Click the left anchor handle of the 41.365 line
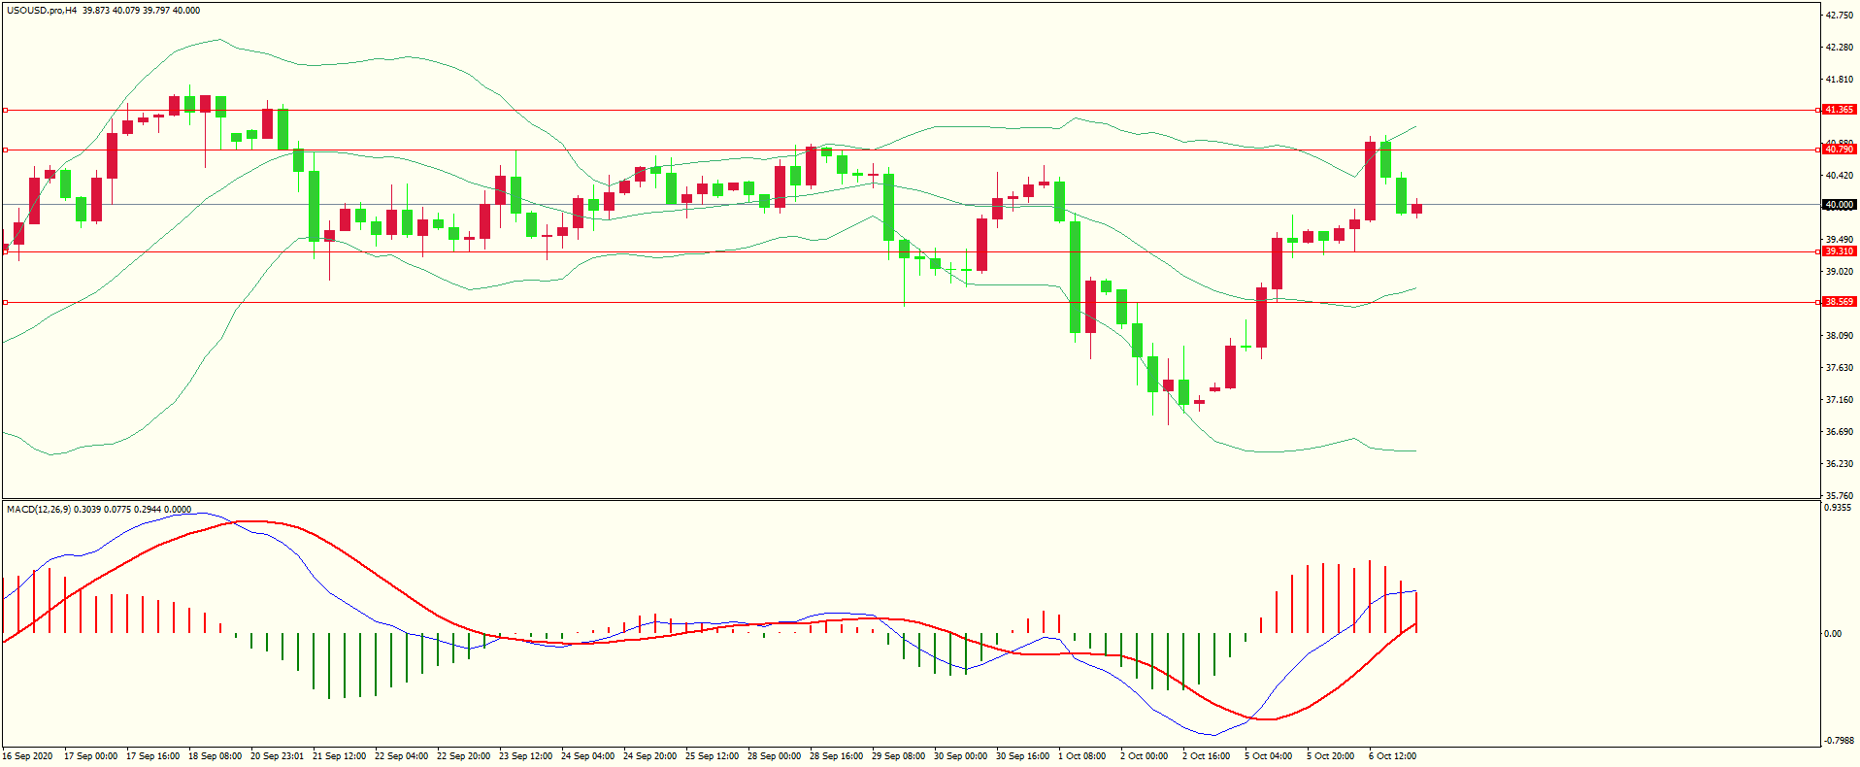Viewport: 1860px width, 767px height. pyautogui.click(x=5, y=110)
